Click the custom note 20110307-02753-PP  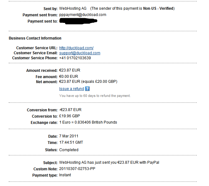(x=77, y=169)
